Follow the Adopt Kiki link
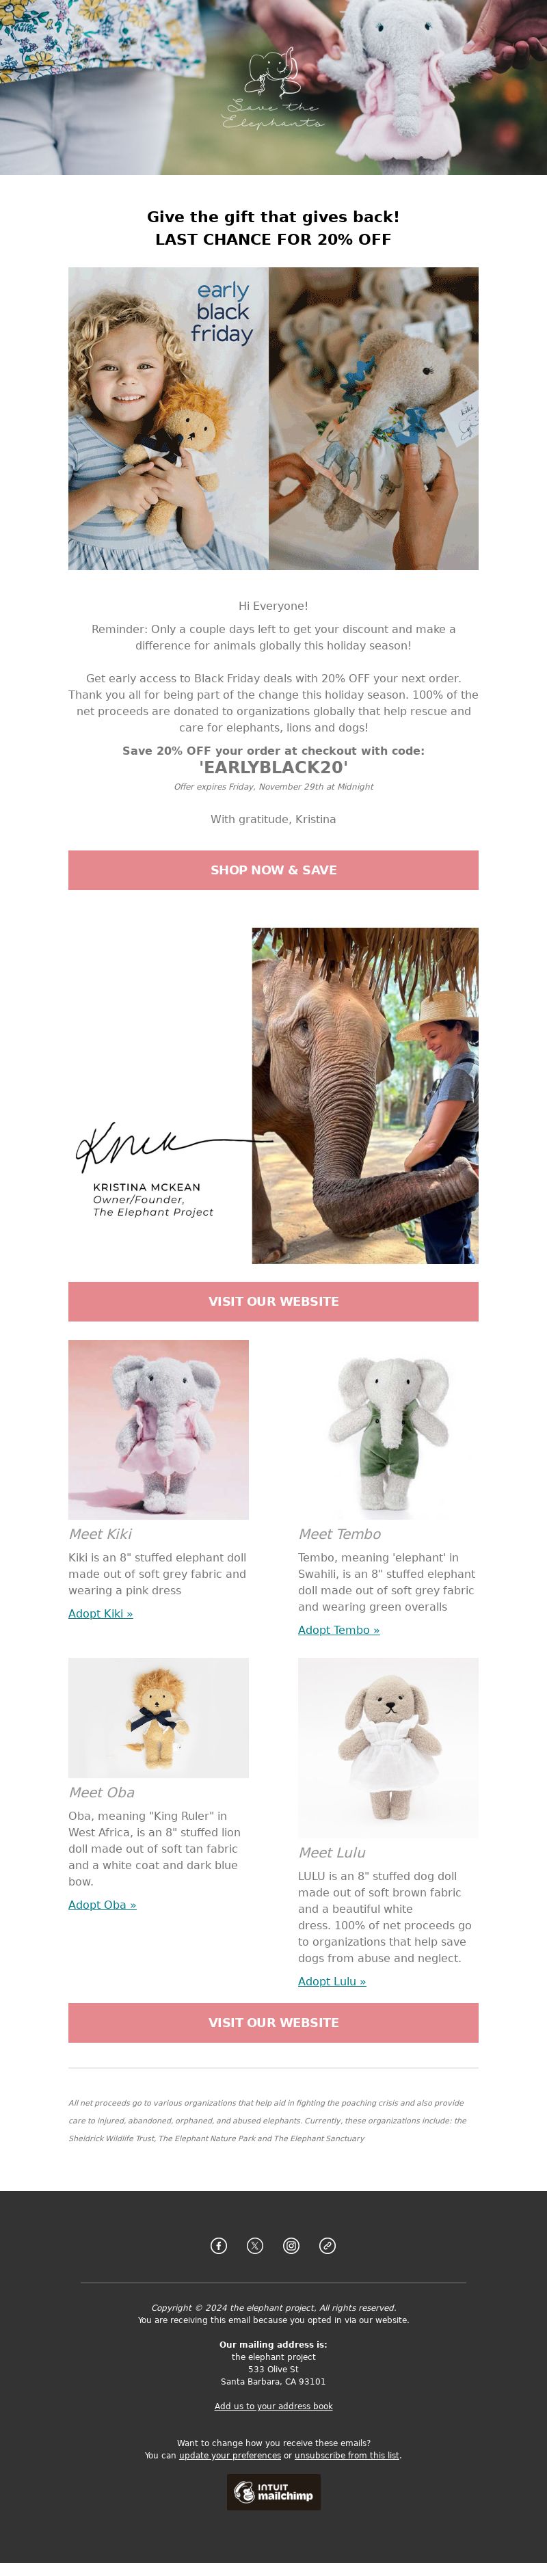547x2576 pixels. (x=100, y=1612)
